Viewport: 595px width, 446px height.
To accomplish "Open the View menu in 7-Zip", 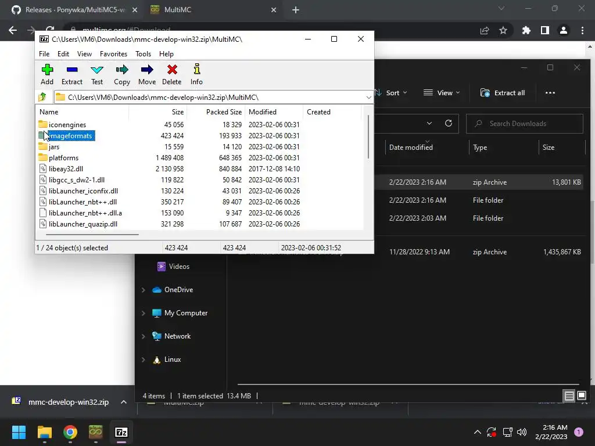I will click(84, 54).
